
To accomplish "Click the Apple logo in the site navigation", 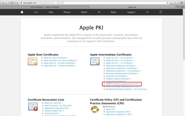I will tap(22, 12).
